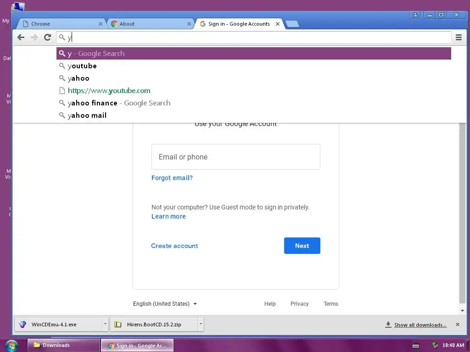
Task: Close the downloads bar
Action: pos(458,324)
